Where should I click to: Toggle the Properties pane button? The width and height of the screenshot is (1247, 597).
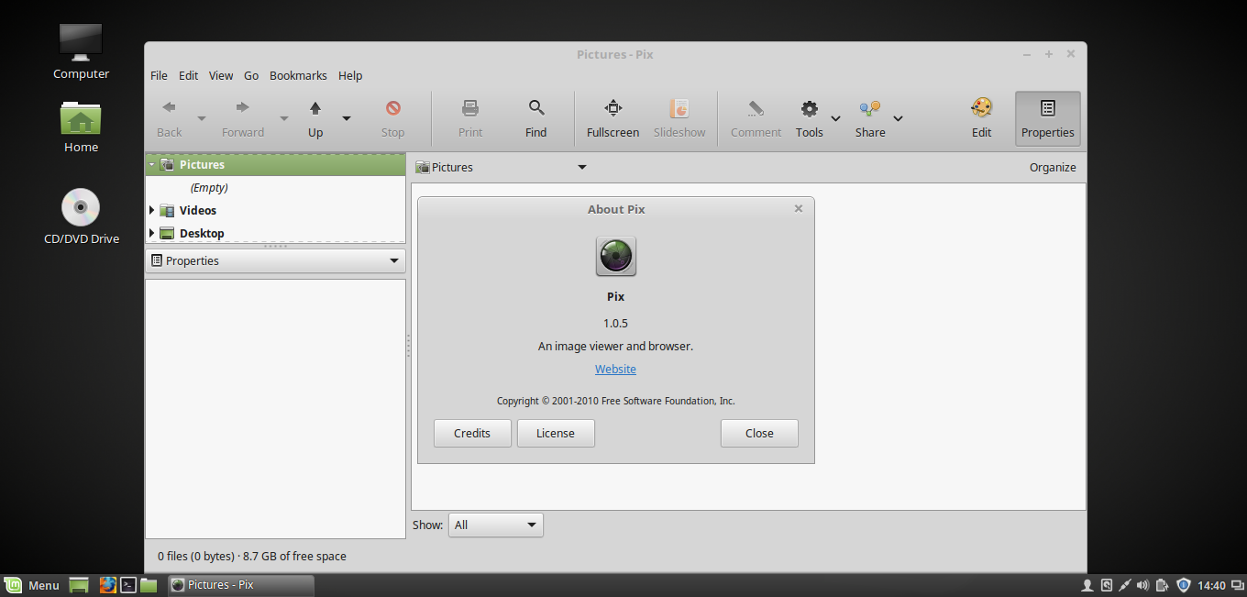(1048, 118)
